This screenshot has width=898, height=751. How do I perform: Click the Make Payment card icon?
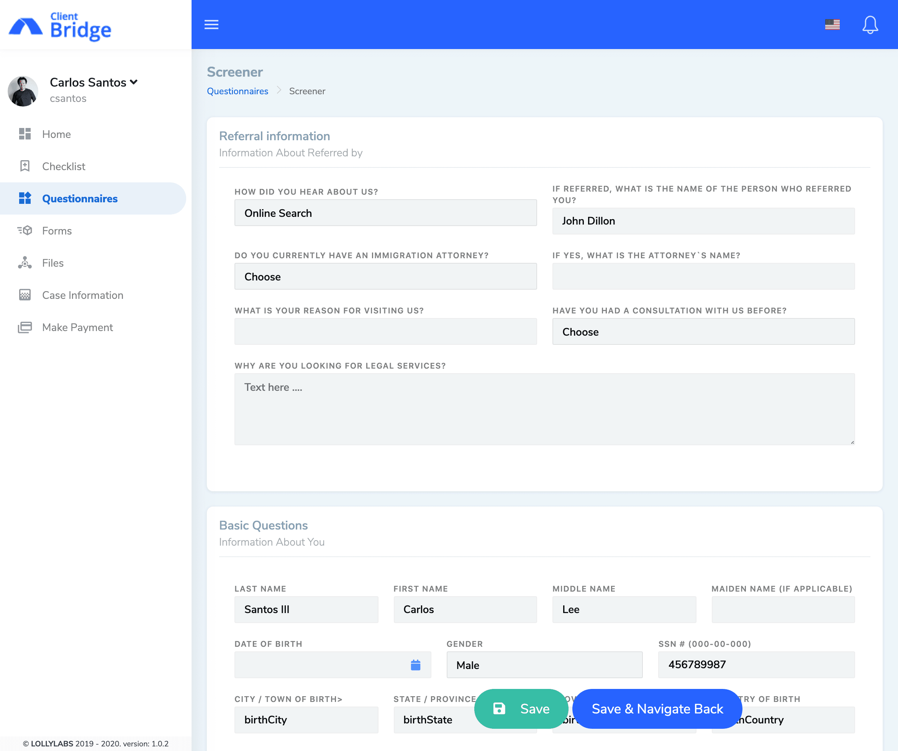25,327
